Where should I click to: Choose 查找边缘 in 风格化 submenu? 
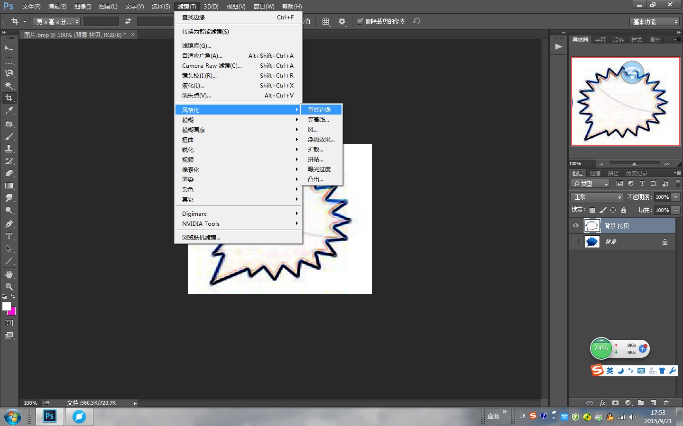pyautogui.click(x=321, y=109)
